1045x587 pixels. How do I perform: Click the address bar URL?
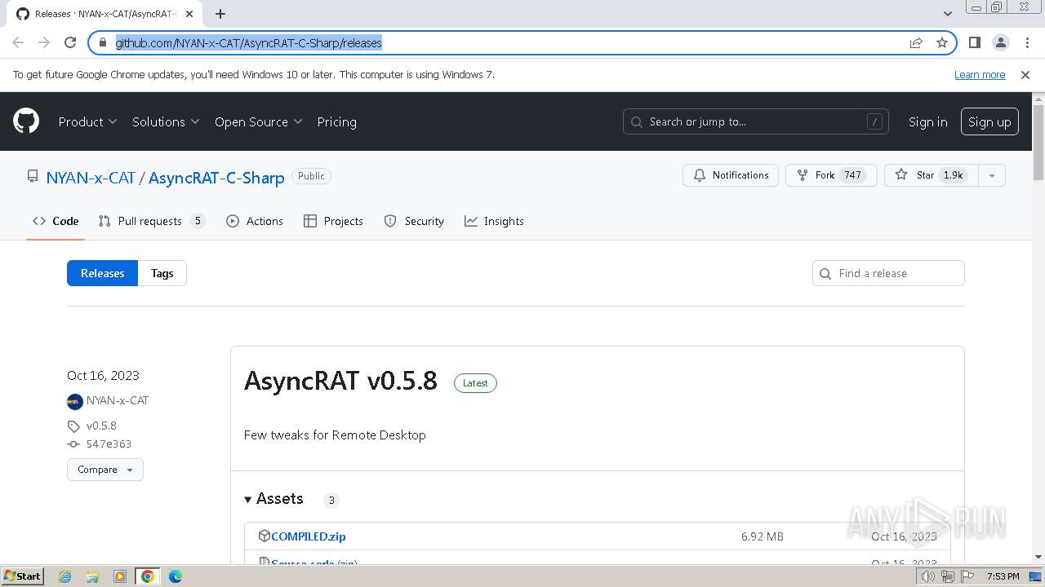248,42
